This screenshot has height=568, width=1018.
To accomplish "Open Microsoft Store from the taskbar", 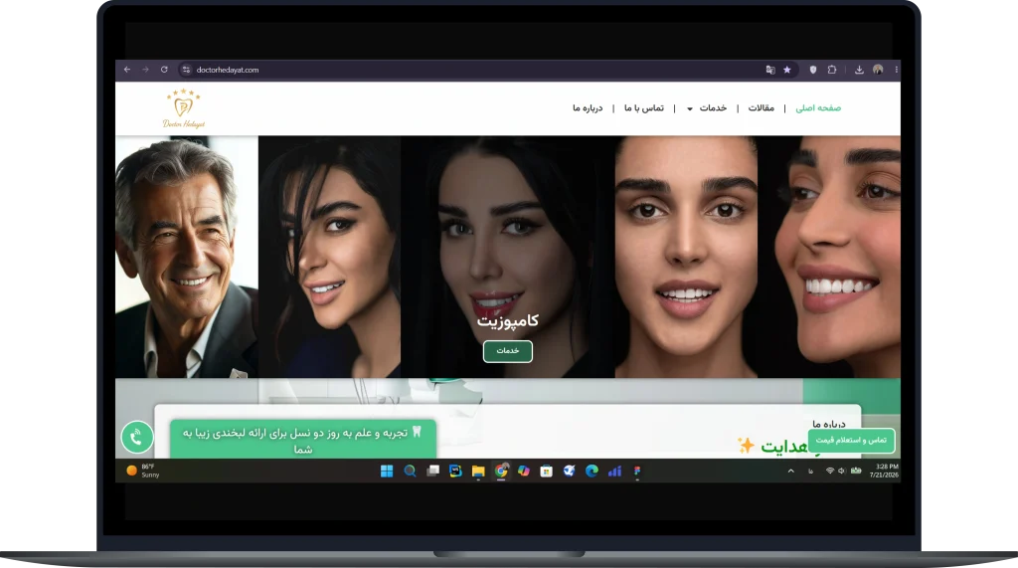I will (546, 472).
